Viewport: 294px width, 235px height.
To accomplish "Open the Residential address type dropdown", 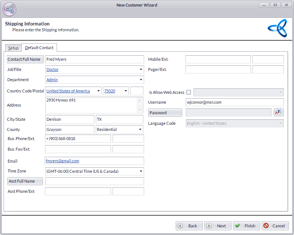I will tap(140, 130).
